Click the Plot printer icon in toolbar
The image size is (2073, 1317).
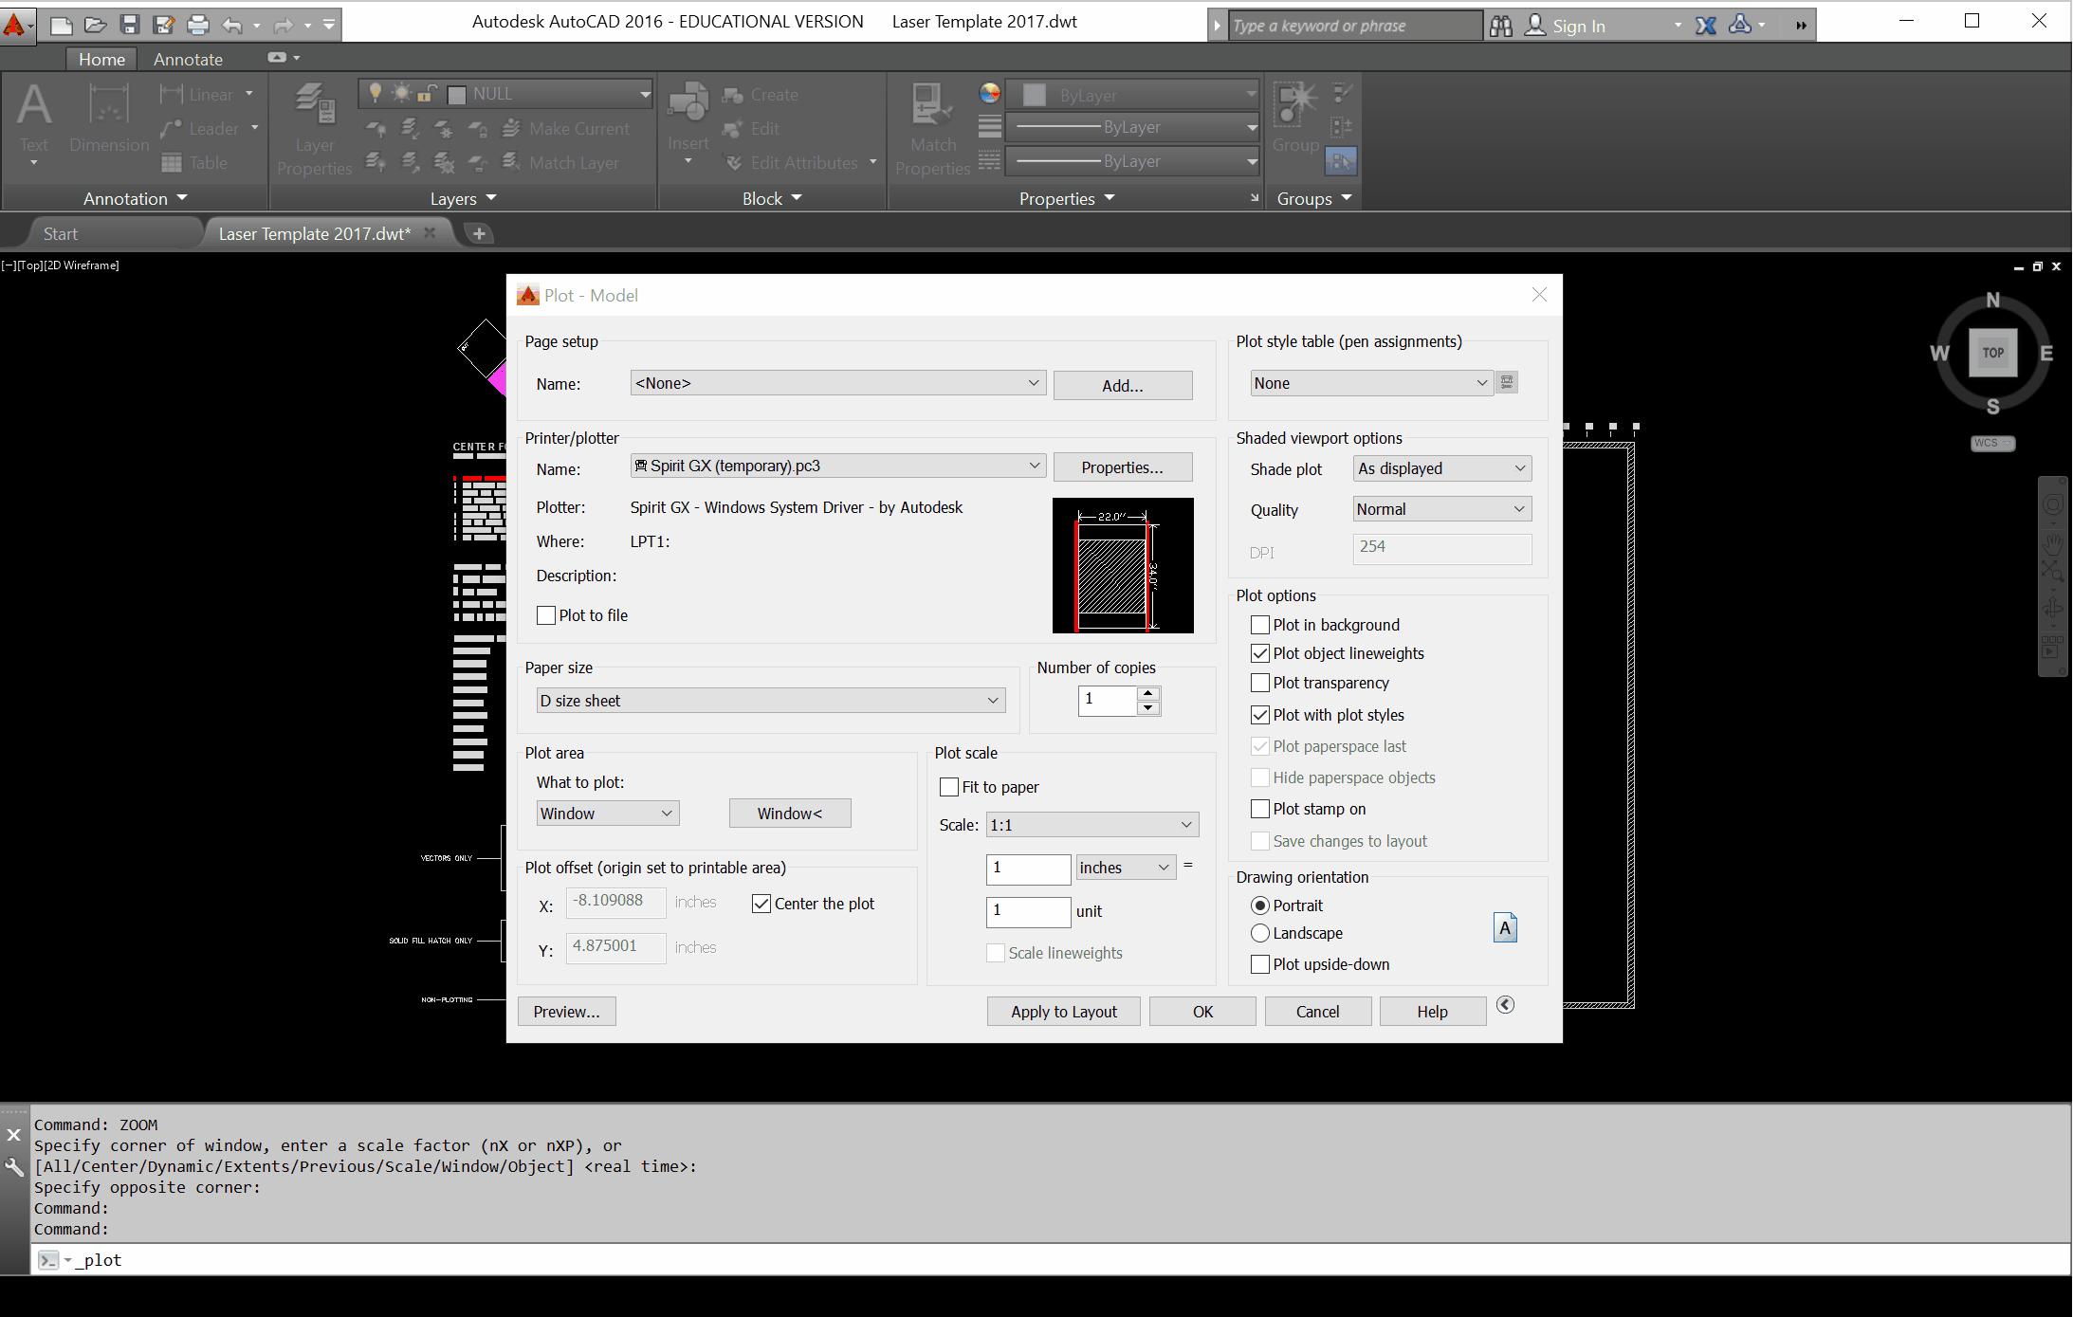197,25
